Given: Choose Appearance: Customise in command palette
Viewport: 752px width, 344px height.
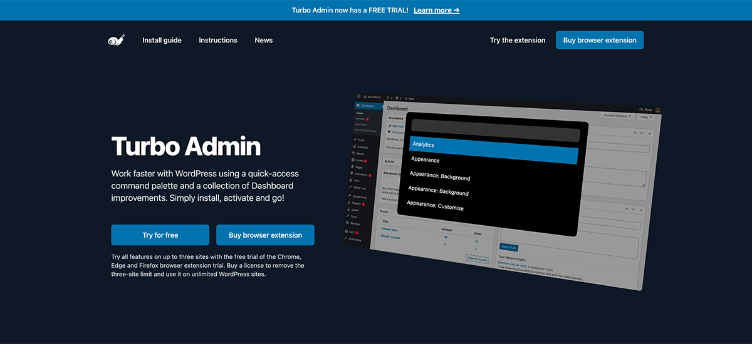Looking at the screenshot, I should coord(435,206).
